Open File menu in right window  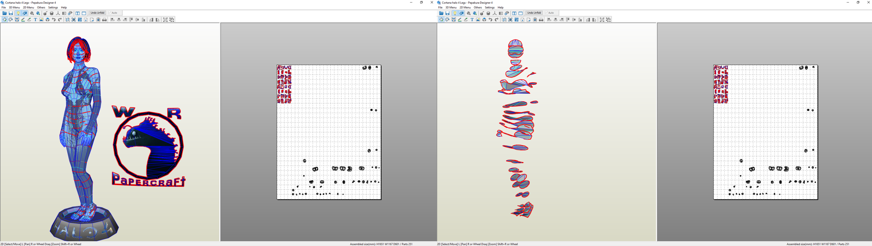(x=441, y=7)
